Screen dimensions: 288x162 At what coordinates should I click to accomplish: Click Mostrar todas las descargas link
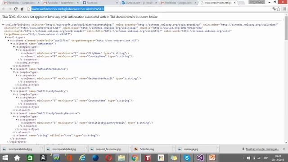(262, 149)
